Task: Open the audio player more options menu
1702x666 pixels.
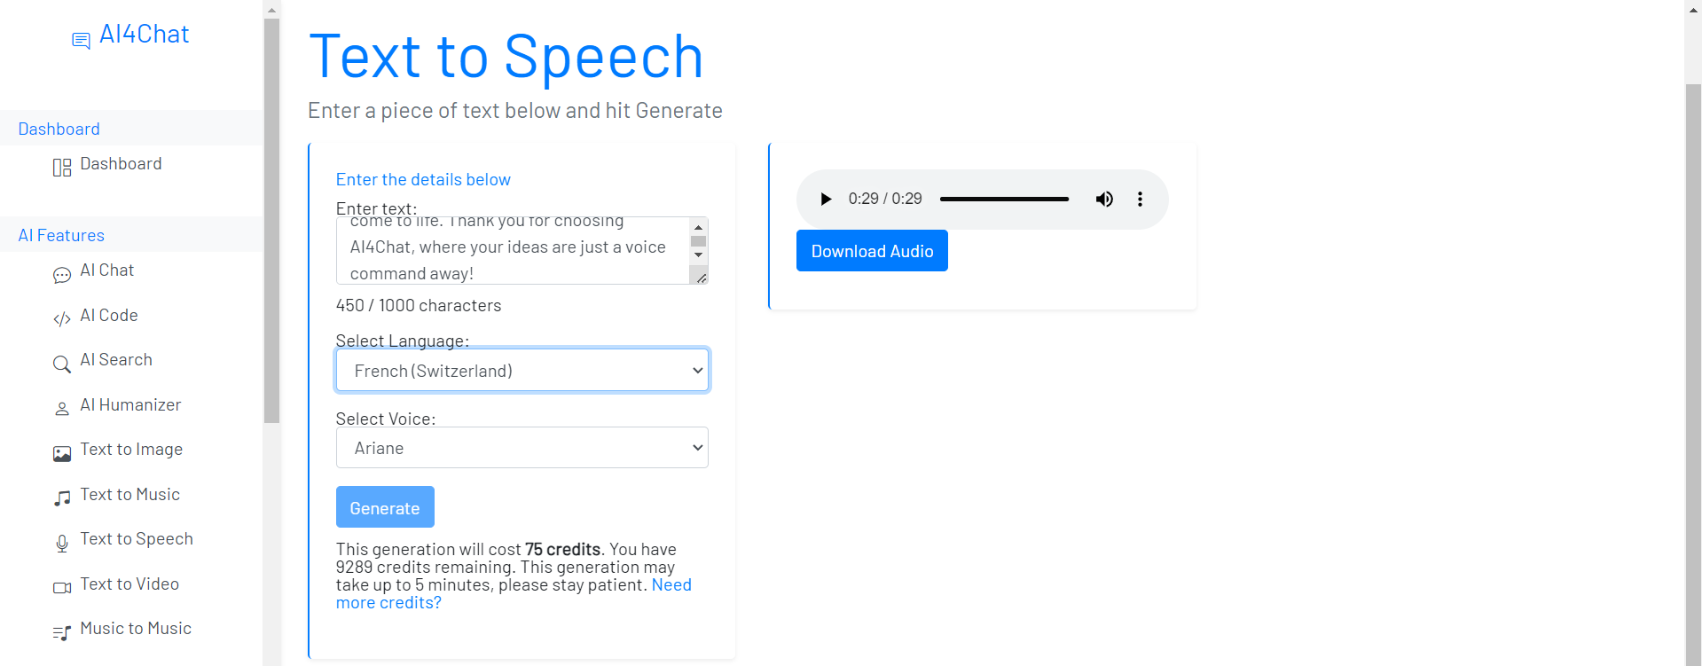Action: click(1140, 199)
